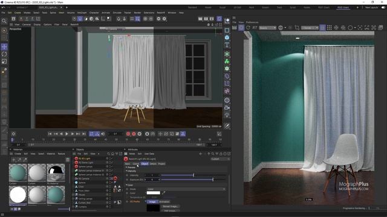387x217 pixels.
Task: Click the snapshot save icon in RenderView
Action: click(380, 28)
